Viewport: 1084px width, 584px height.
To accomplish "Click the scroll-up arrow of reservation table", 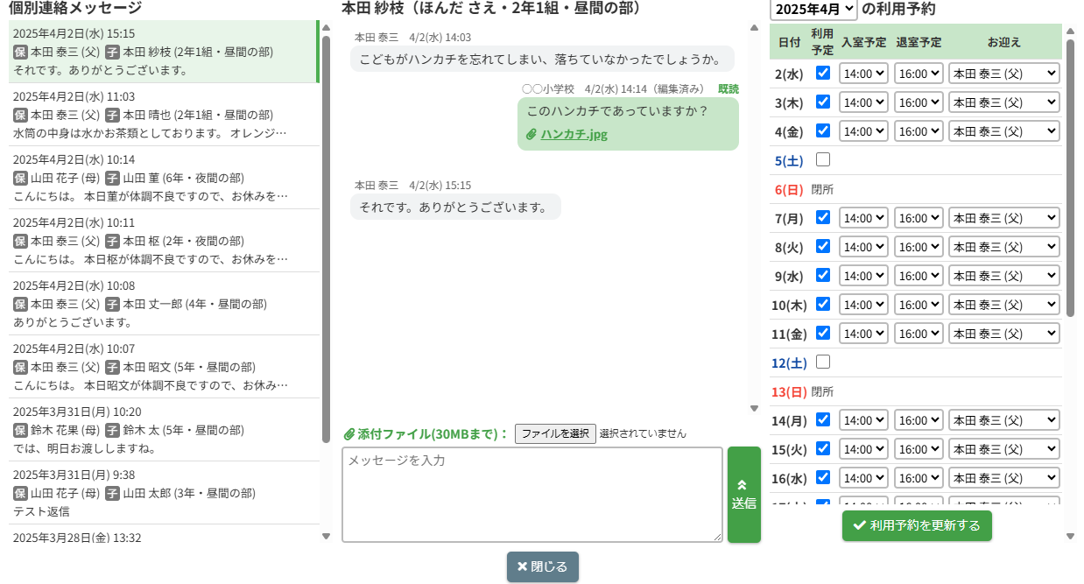I will click(x=1070, y=32).
